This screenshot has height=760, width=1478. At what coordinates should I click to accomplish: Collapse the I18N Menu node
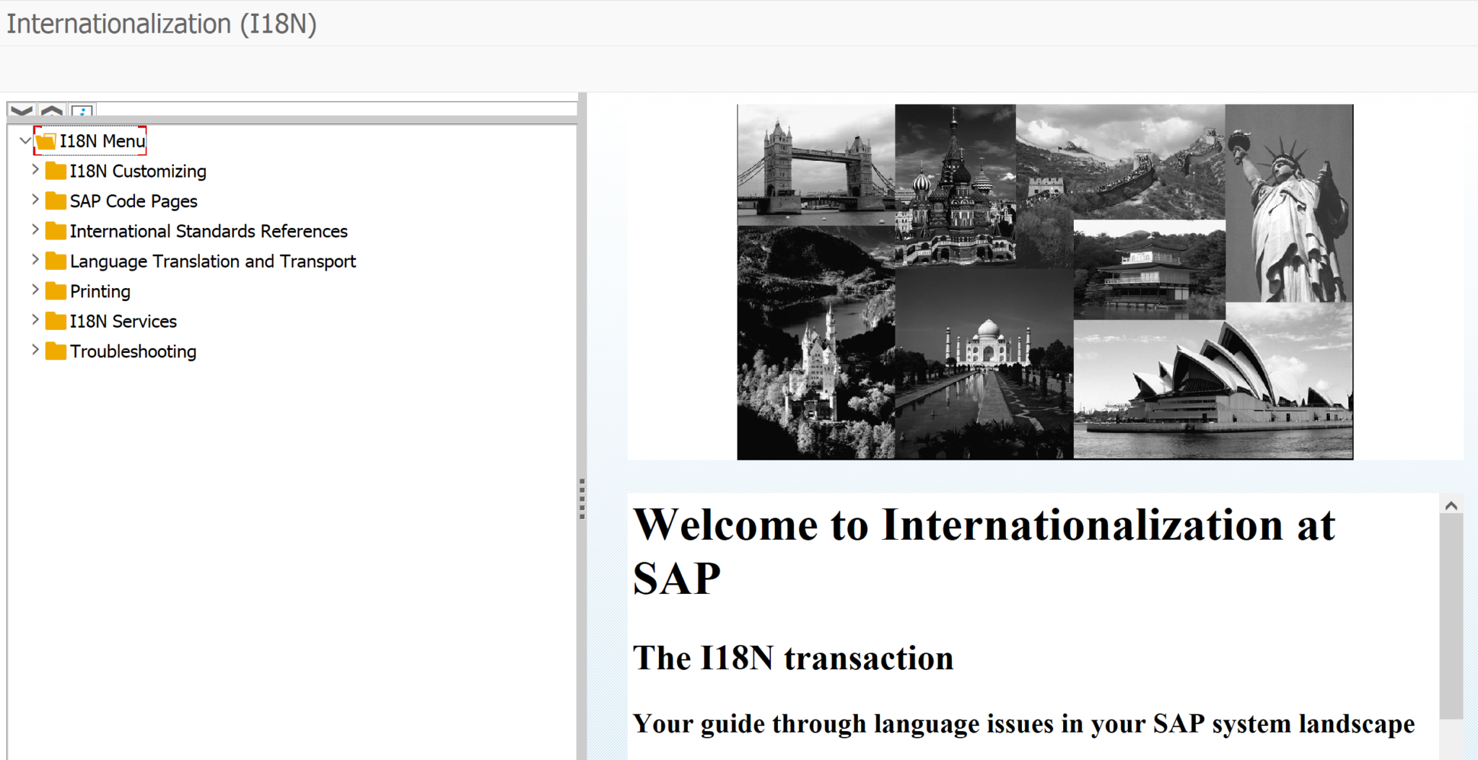coord(23,139)
